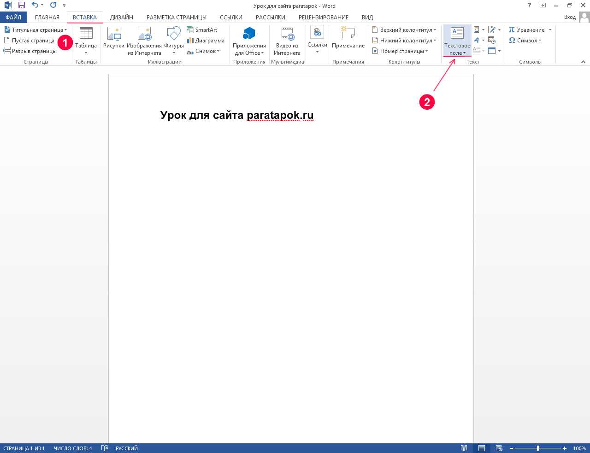The height and width of the screenshot is (453, 590).
Task: Click the proofing errors status icon
Action: click(x=105, y=448)
